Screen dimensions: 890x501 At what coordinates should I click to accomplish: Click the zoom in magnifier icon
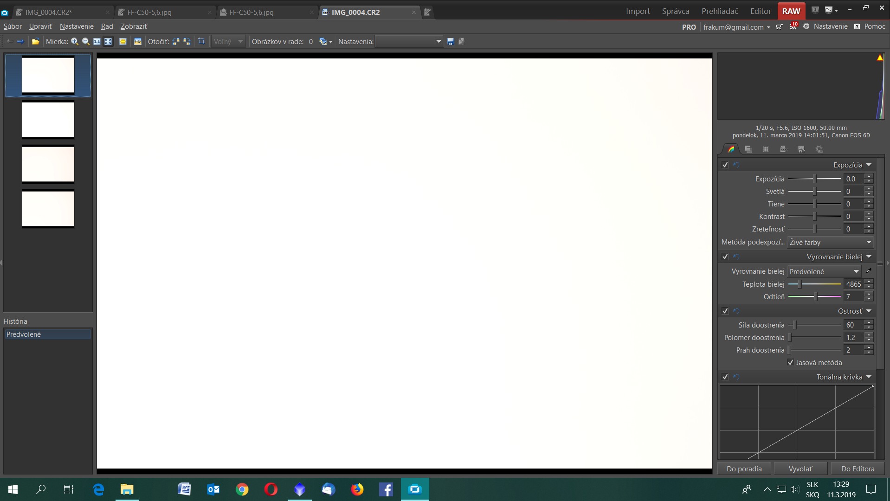pyautogui.click(x=74, y=42)
